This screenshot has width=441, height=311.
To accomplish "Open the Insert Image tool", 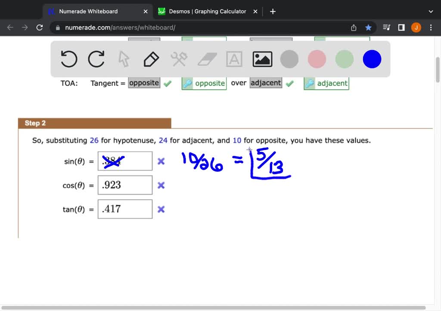I will (x=261, y=59).
